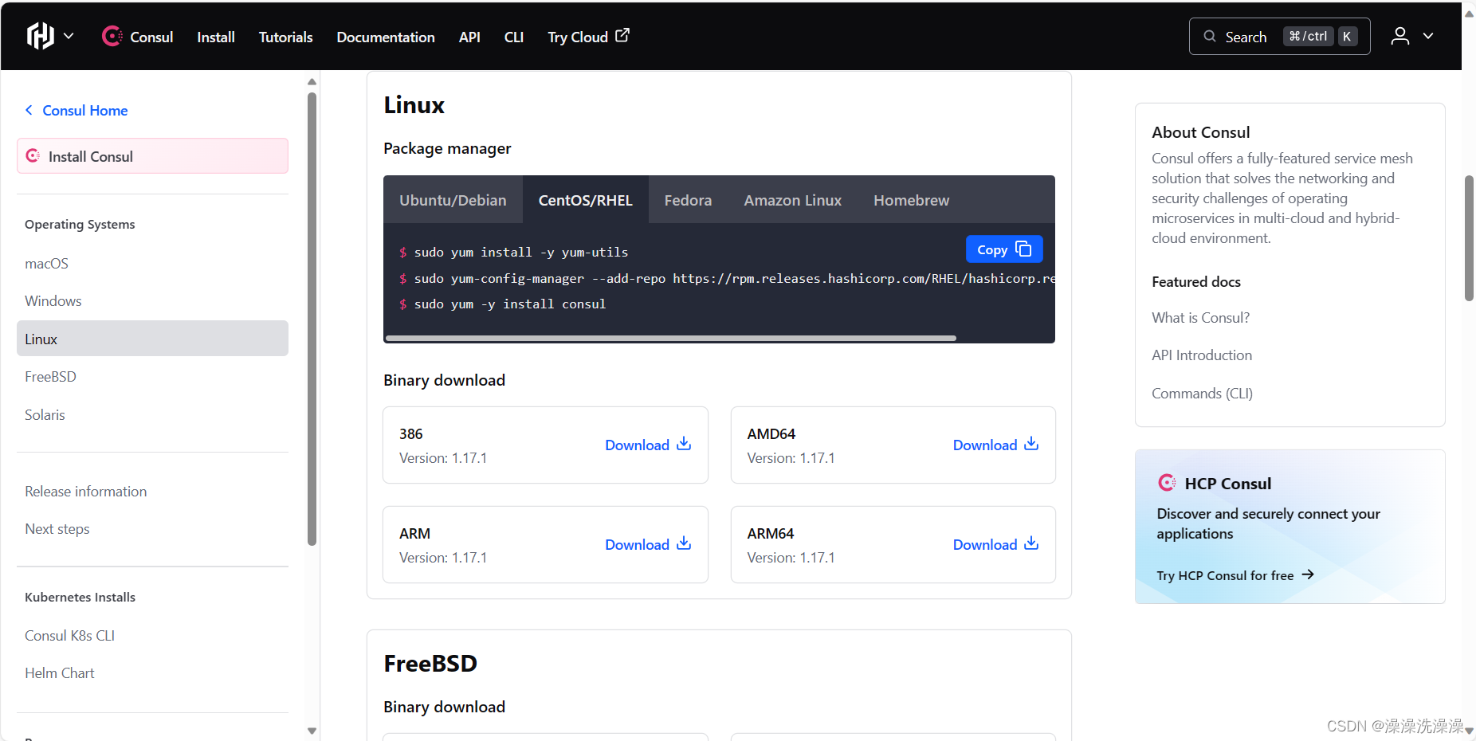The width and height of the screenshot is (1476, 741).
Task: Open the 'What is Consul?' featured doc
Action: pyautogui.click(x=1200, y=317)
